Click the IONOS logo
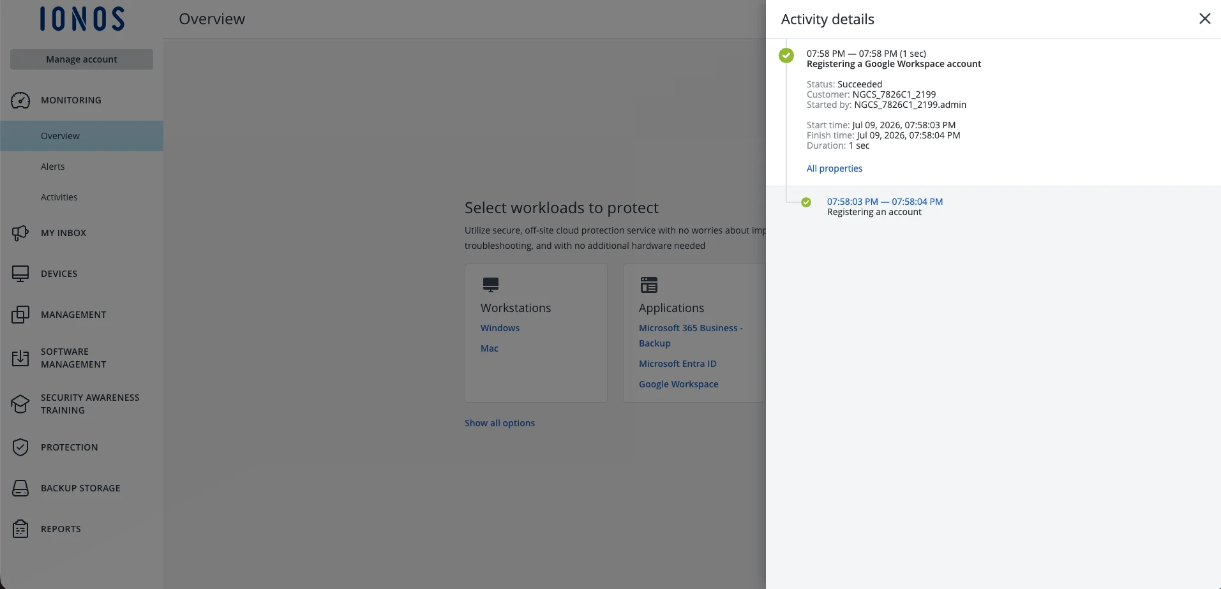1221x589 pixels. [x=82, y=19]
